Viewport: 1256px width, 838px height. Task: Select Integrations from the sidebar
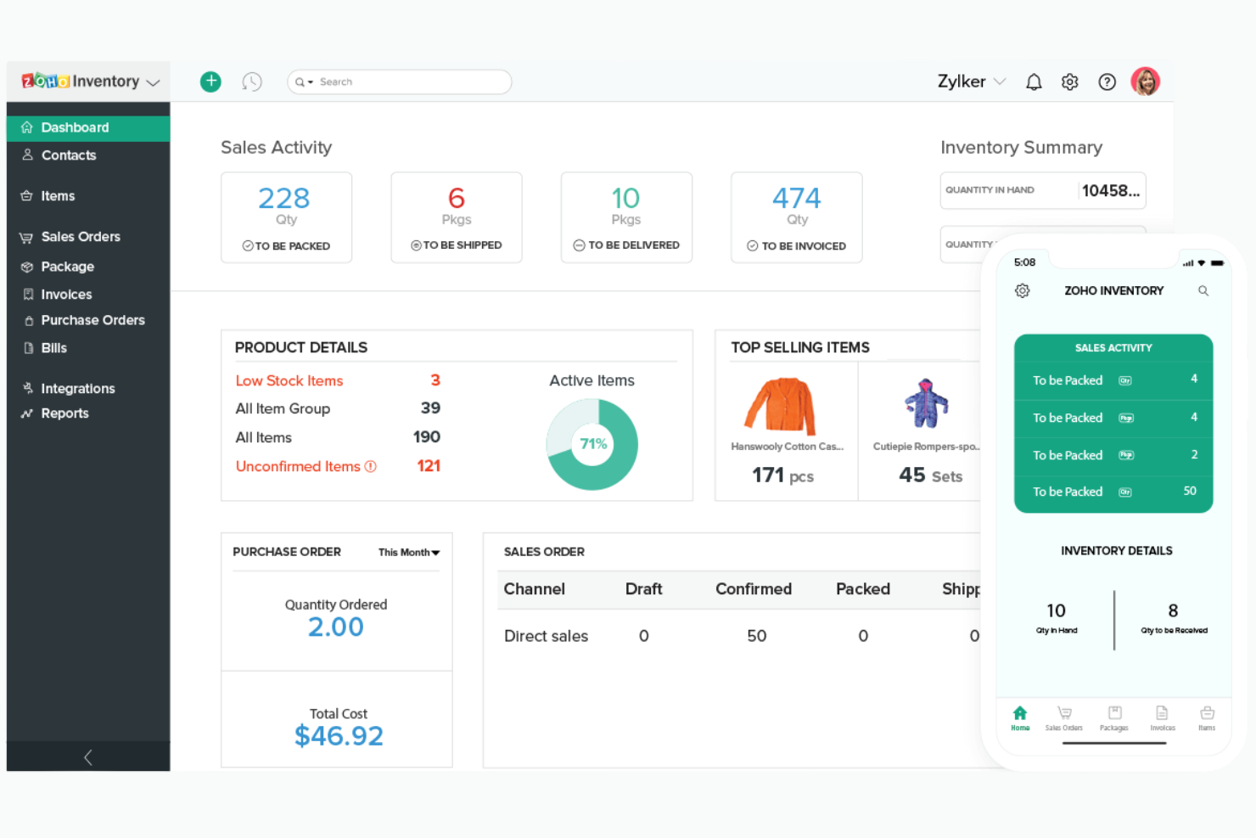coord(77,388)
